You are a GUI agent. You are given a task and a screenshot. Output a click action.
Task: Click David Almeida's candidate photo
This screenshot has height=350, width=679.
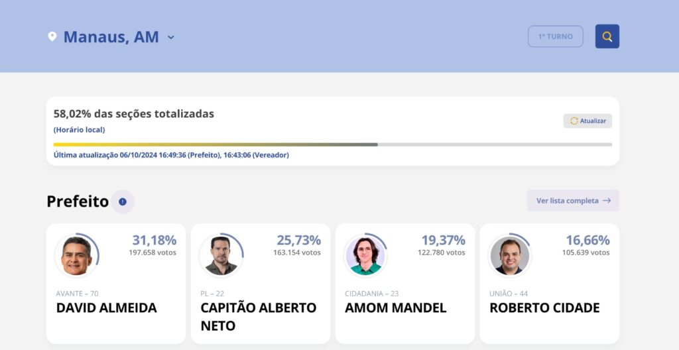tap(77, 256)
